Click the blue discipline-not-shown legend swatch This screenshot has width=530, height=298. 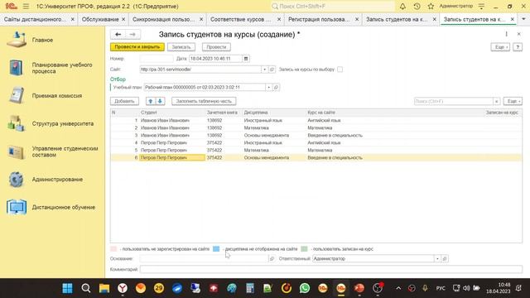(x=216, y=249)
